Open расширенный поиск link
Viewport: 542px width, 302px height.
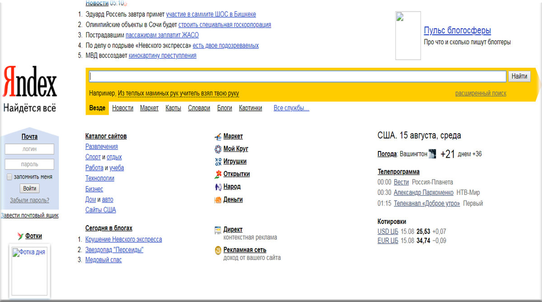481,94
